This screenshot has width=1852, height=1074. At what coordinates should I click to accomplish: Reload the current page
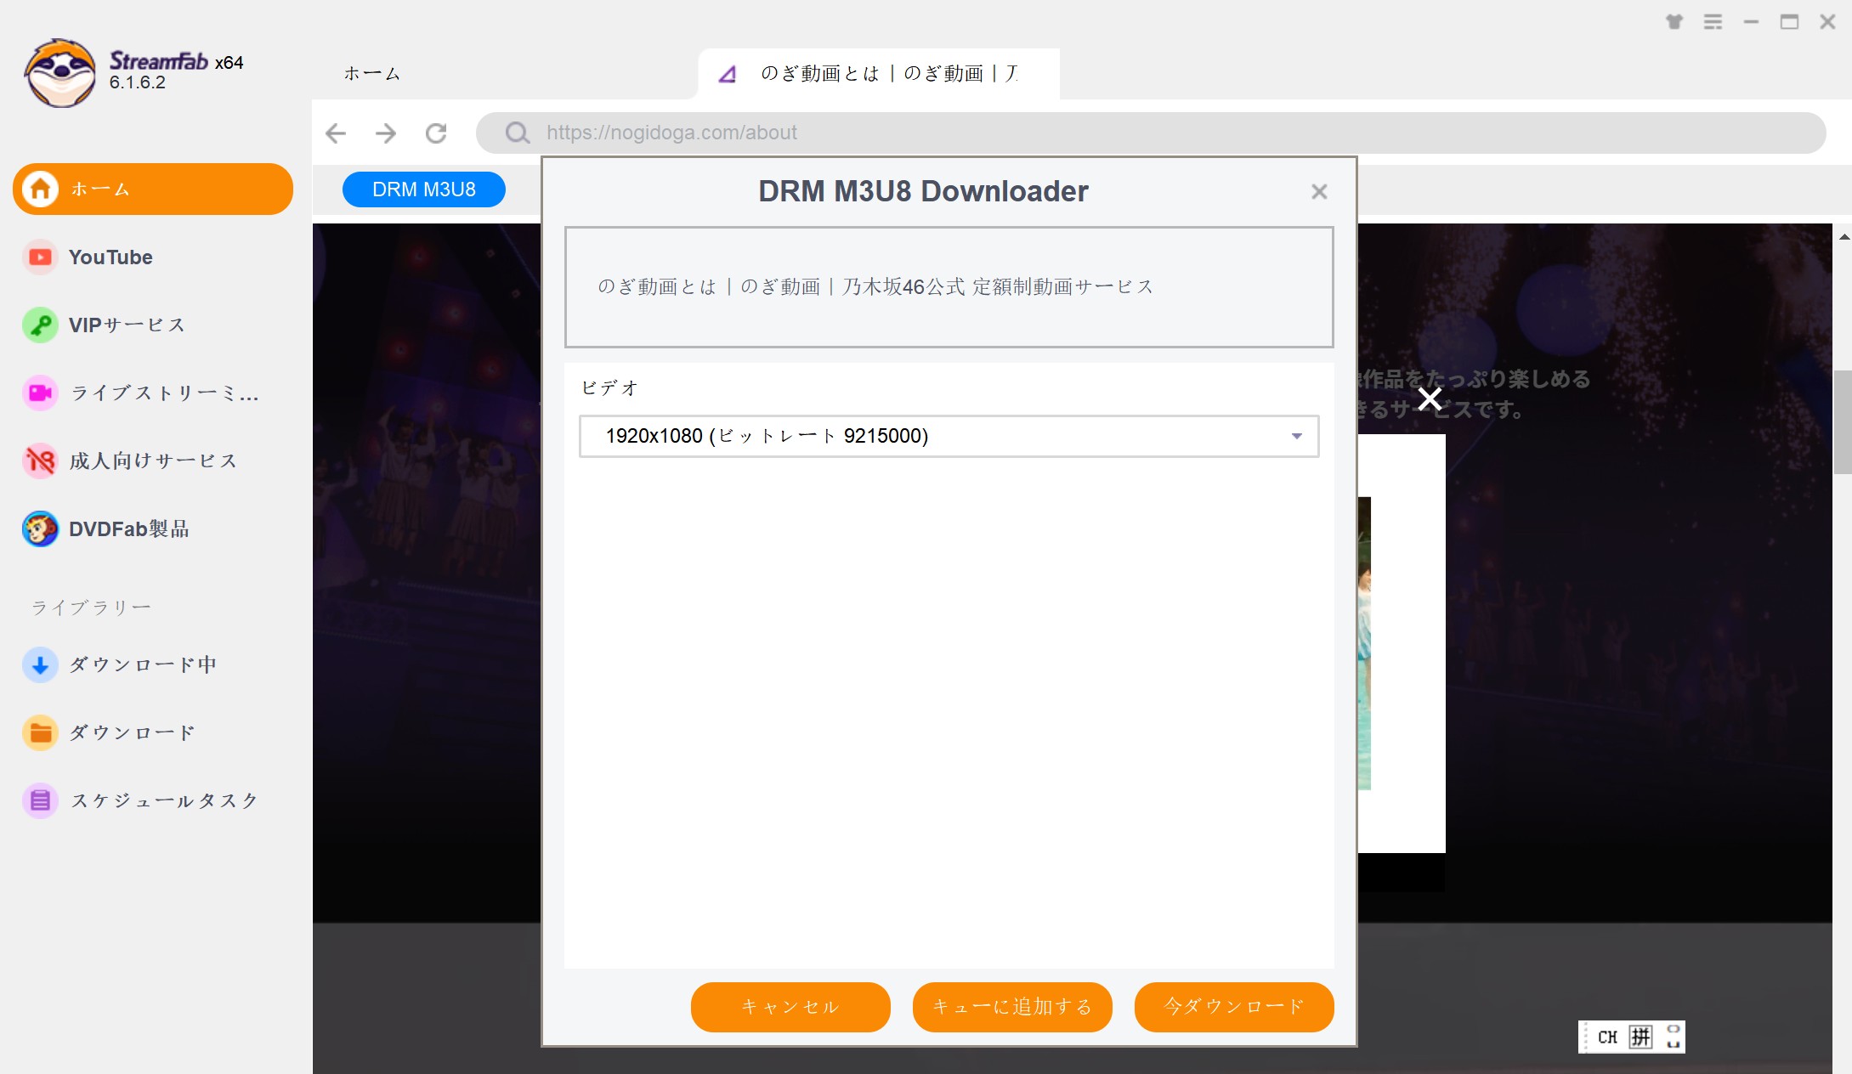436,133
